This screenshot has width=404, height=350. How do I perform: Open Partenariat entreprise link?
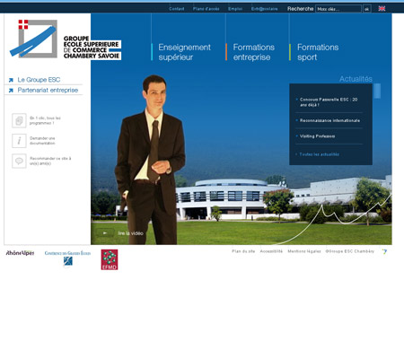pos(48,91)
